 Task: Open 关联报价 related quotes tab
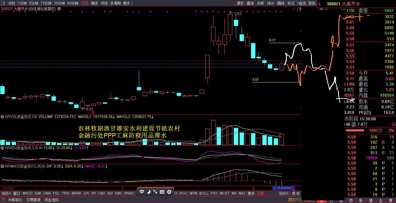[15, 200]
